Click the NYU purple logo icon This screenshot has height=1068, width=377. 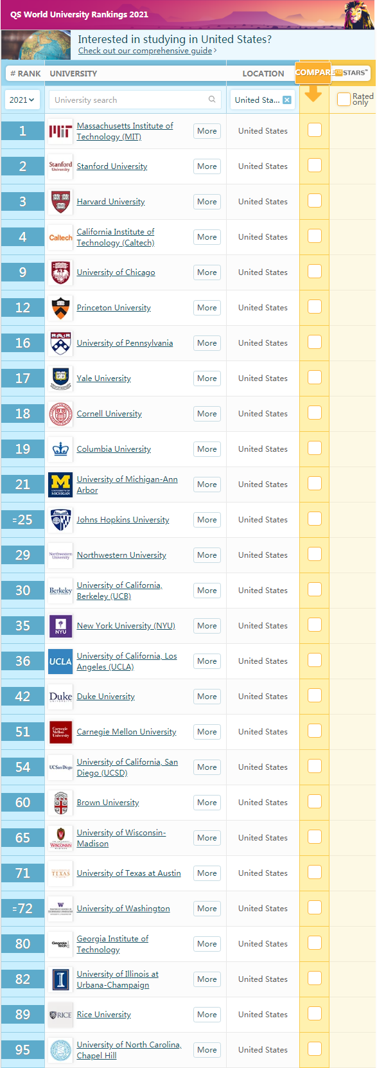(x=60, y=626)
